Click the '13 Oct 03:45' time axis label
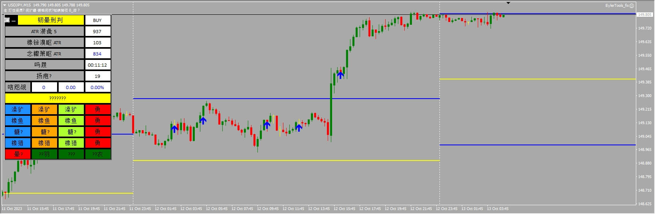Image resolution: width=655 pixels, height=214 pixels. click(x=498, y=209)
